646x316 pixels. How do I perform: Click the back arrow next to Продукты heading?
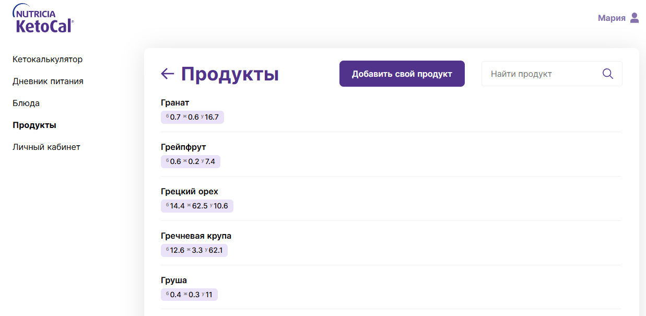click(167, 74)
